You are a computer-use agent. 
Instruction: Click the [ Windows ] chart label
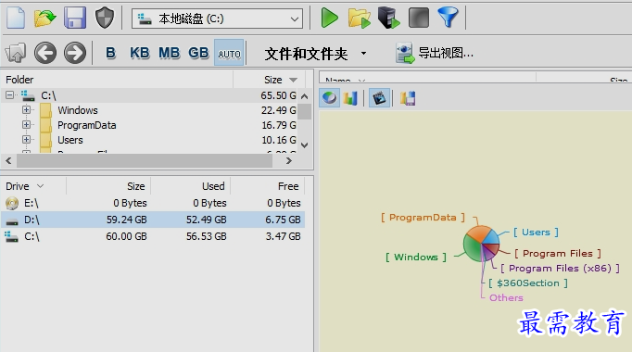click(x=415, y=257)
